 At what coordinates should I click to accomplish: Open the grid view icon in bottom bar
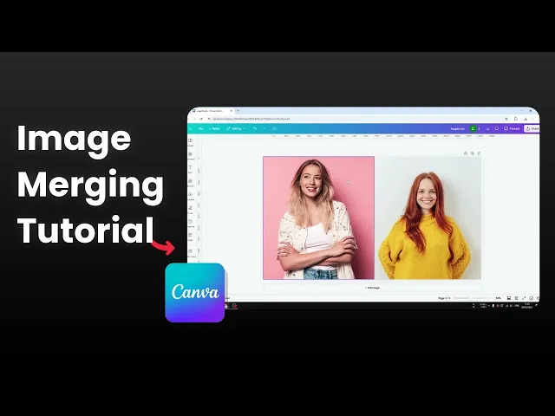[517, 298]
